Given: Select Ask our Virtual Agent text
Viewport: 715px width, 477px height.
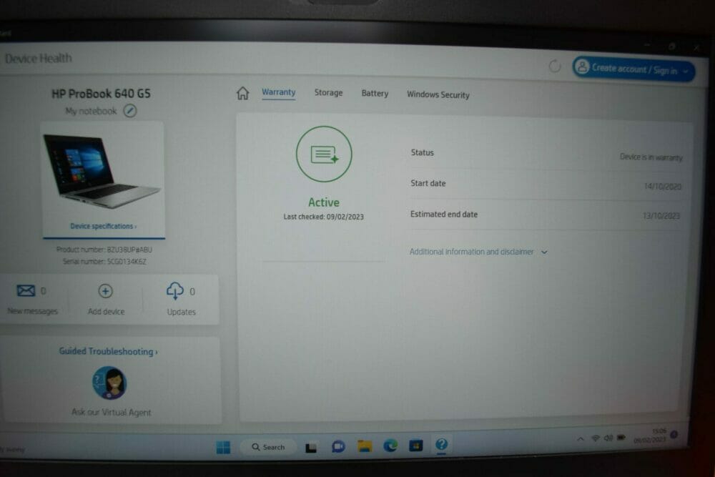Looking at the screenshot, I should pos(112,412).
